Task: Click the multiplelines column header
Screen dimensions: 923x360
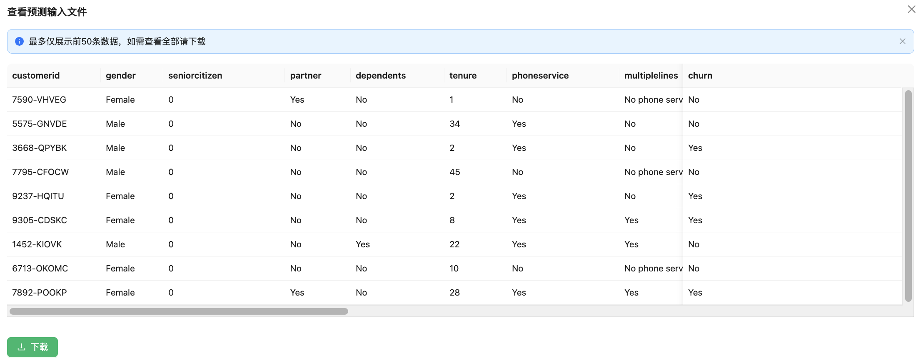Action: (x=651, y=76)
